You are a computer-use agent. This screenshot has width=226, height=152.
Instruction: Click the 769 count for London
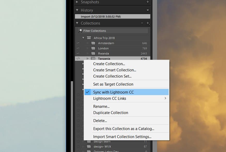pyautogui.click(x=144, y=48)
